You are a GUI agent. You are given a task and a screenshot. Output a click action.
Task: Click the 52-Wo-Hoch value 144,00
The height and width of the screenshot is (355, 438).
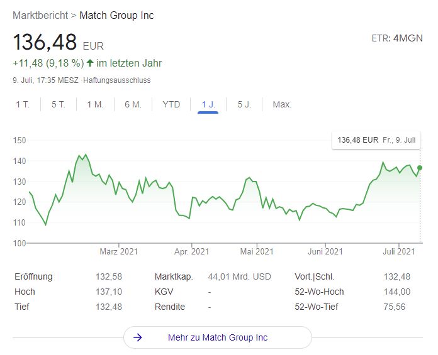tap(396, 292)
